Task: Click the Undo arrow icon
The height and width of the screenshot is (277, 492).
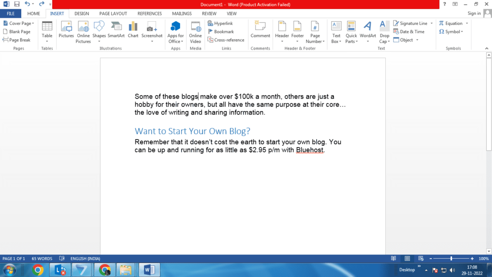Action: [27, 4]
